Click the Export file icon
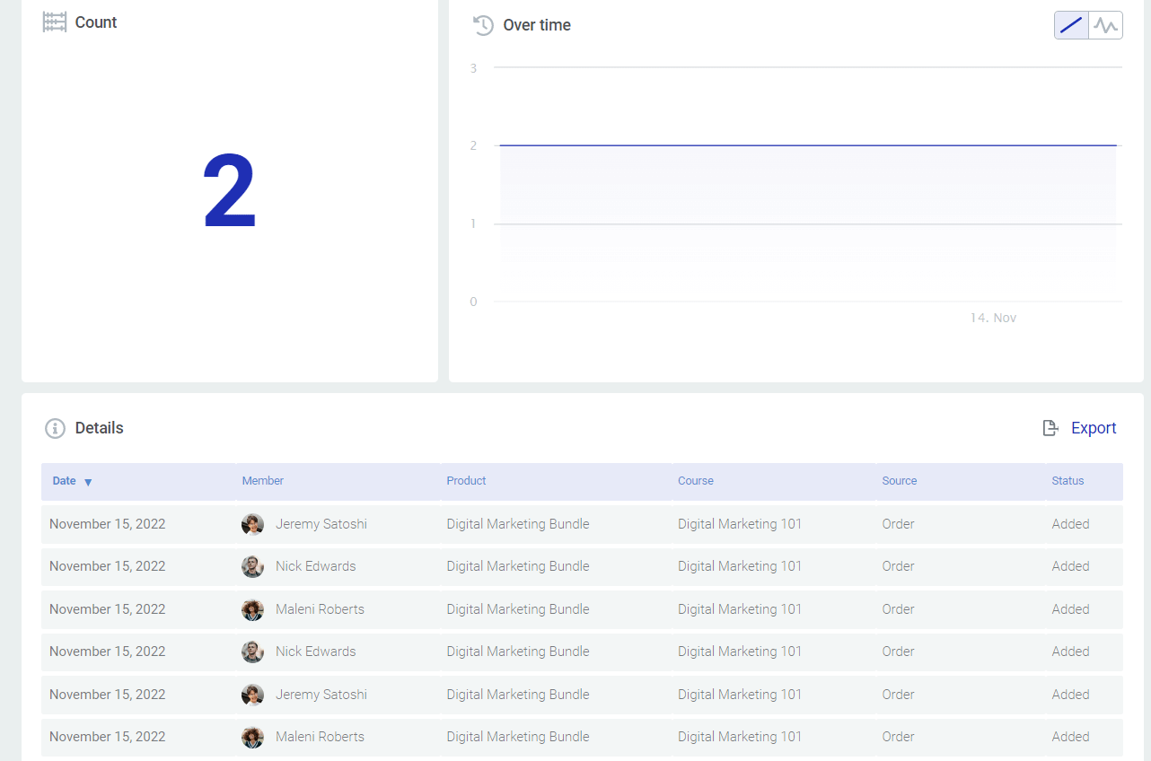This screenshot has height=761, width=1151. (1050, 428)
